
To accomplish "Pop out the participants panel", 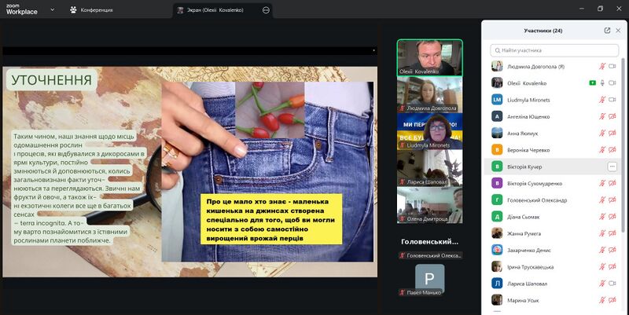I will pos(607,31).
